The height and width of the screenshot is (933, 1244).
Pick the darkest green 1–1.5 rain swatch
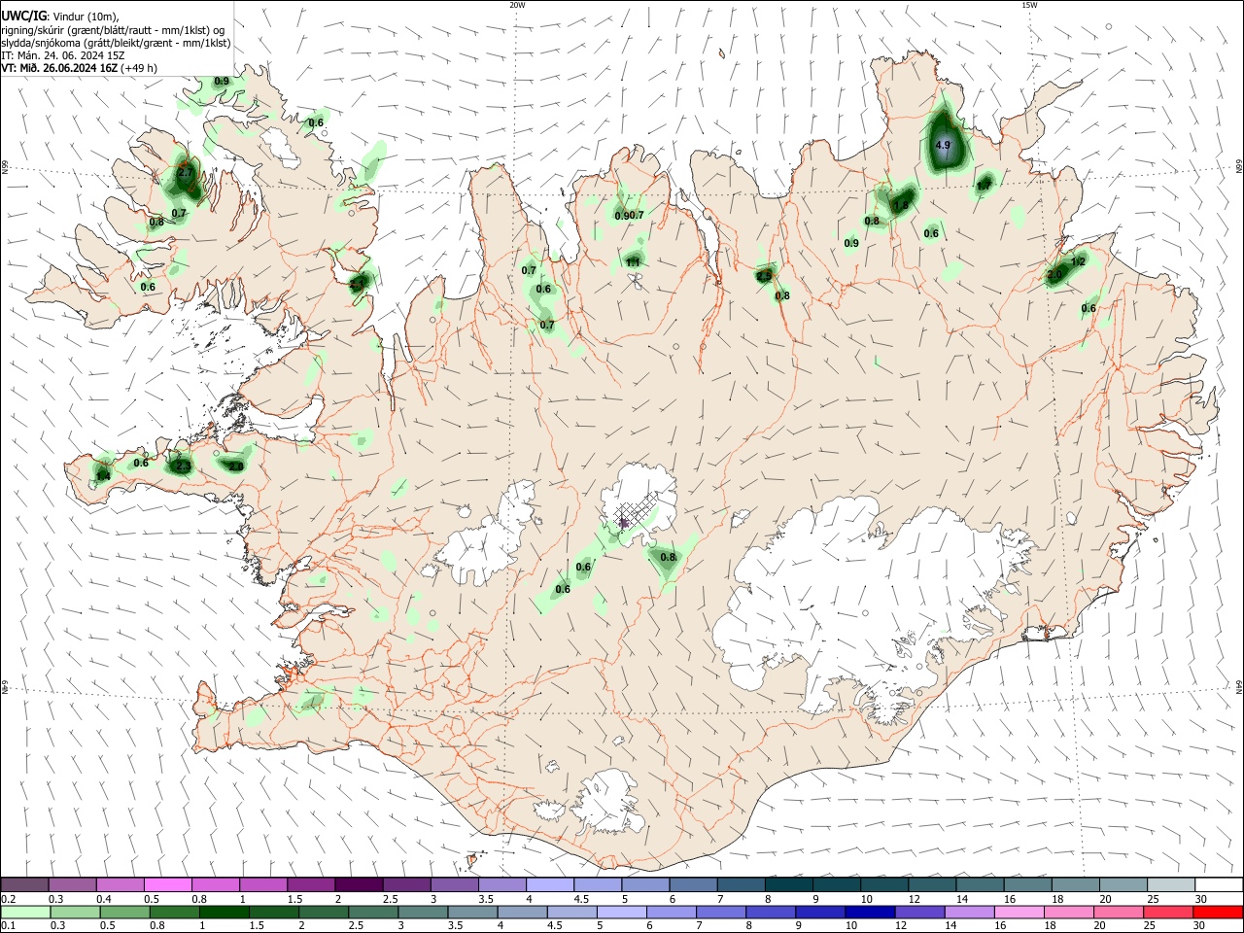tap(224, 913)
